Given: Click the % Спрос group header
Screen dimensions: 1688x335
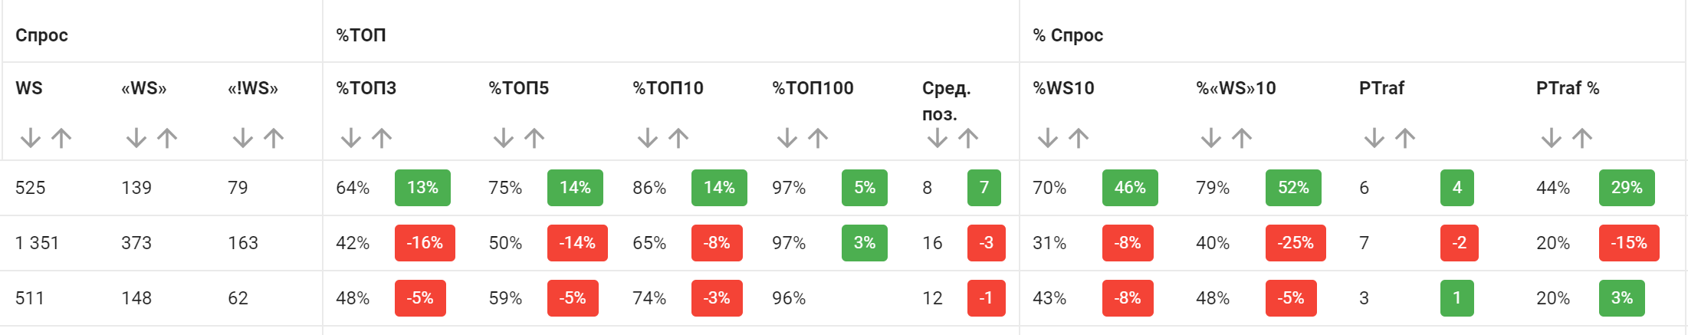Looking at the screenshot, I should pos(1068,35).
